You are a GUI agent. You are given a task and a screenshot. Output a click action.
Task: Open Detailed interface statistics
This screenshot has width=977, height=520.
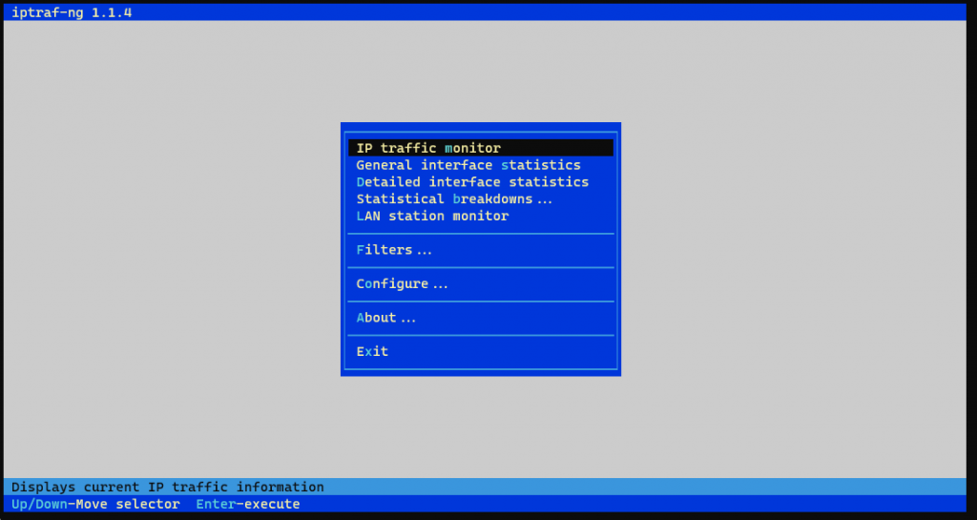click(472, 182)
